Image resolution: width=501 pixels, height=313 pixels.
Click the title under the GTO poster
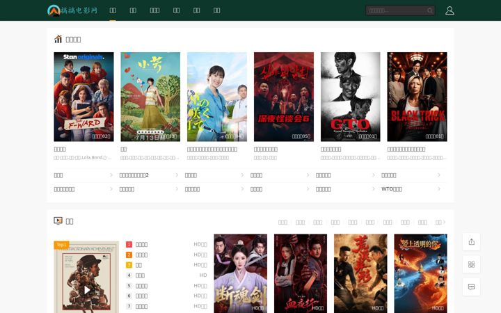(x=331, y=149)
